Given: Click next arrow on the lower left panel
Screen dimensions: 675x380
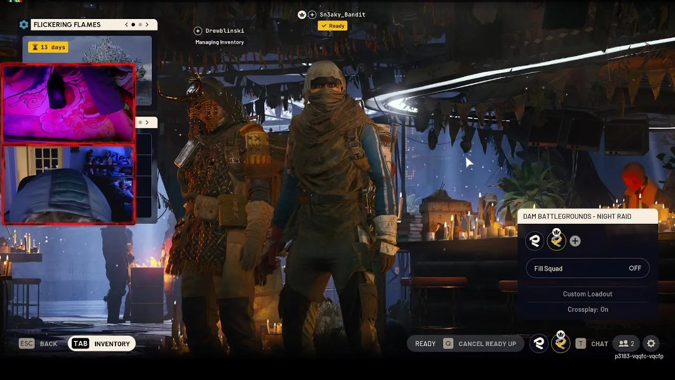Looking at the screenshot, I should [x=147, y=122].
